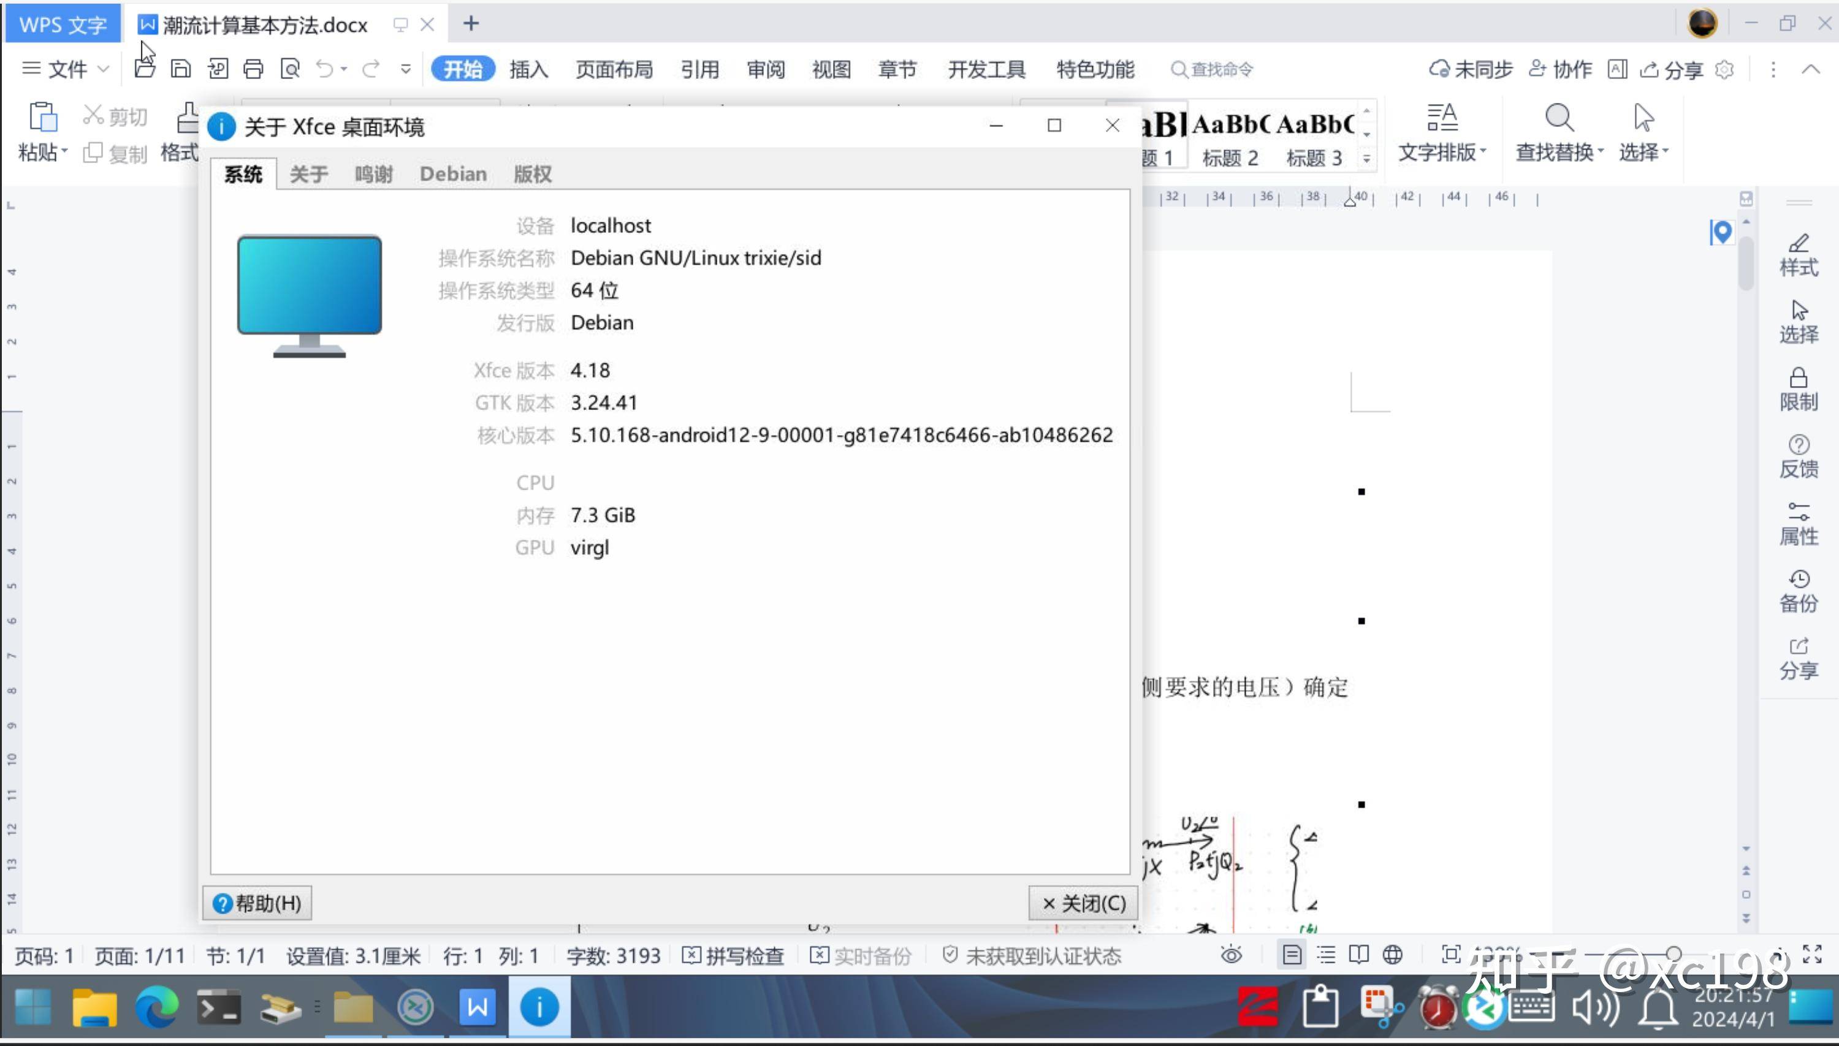Screen dimensions: 1839x1046
Task: Open a new tab with plus button
Action: click(x=471, y=24)
